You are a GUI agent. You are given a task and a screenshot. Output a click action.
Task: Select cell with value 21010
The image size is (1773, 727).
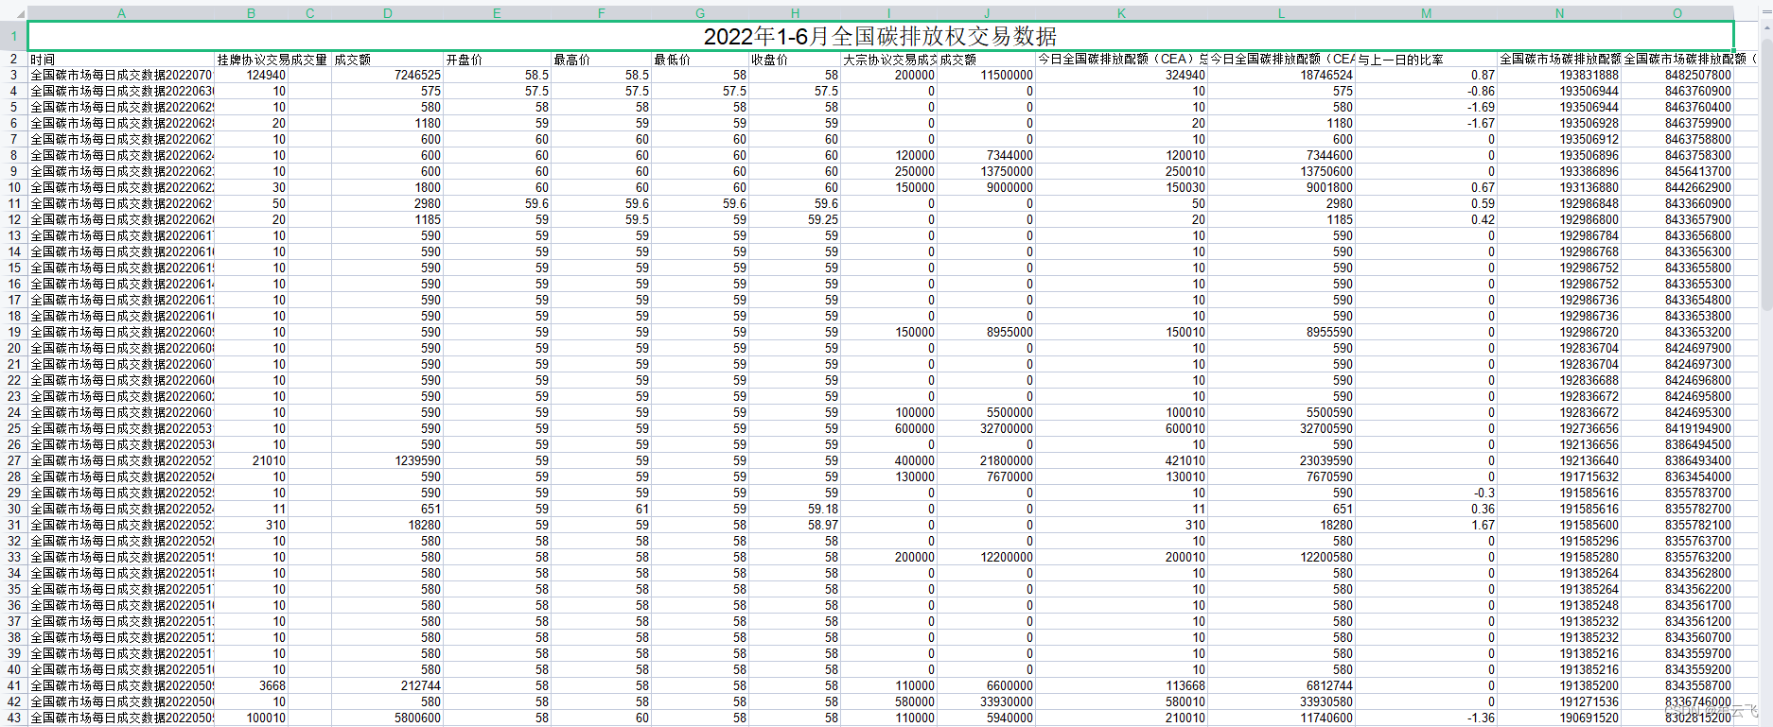tap(251, 460)
